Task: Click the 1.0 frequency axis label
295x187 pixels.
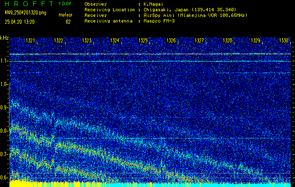Action: [4, 85]
